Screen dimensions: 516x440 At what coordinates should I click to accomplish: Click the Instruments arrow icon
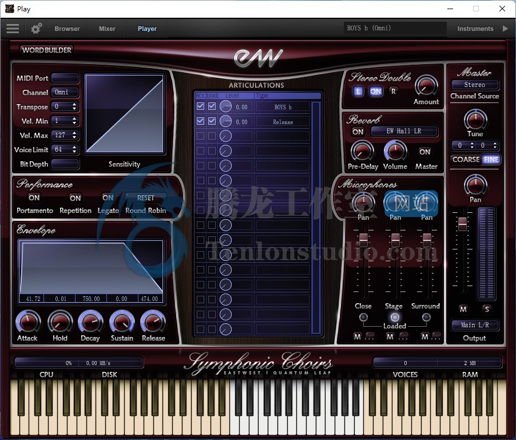coord(505,29)
